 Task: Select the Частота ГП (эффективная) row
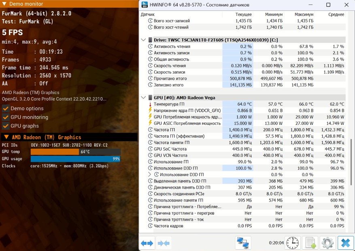246,136
